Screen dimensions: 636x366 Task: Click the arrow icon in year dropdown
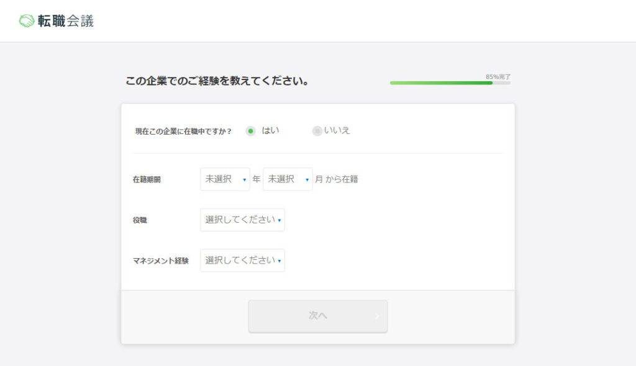(244, 180)
